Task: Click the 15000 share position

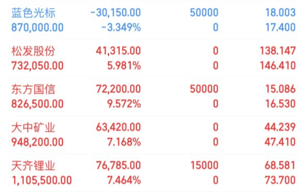Action: point(205,166)
